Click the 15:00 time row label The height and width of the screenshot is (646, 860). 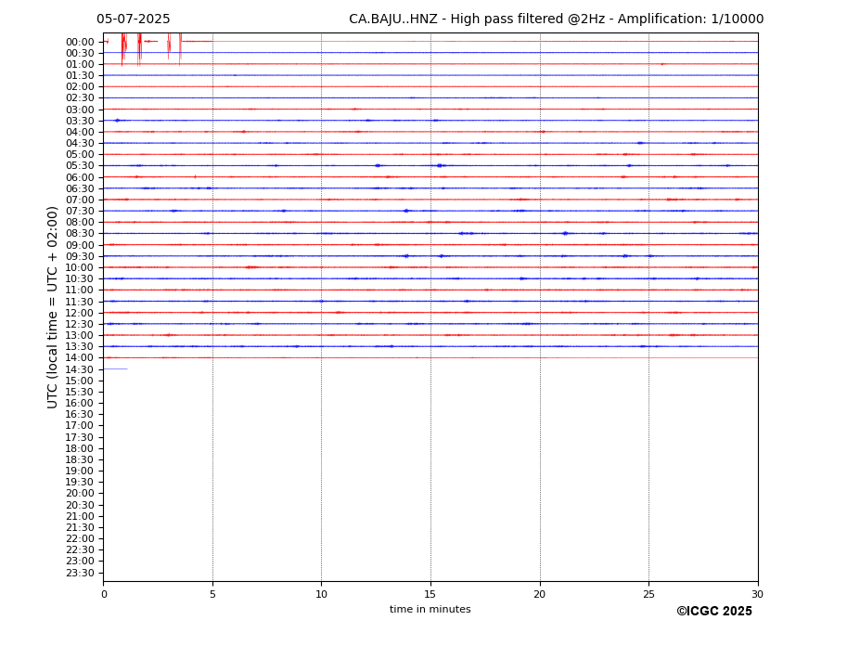pyautogui.click(x=80, y=381)
